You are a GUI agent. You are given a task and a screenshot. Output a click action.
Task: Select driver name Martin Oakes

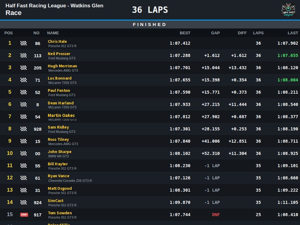click(61, 115)
